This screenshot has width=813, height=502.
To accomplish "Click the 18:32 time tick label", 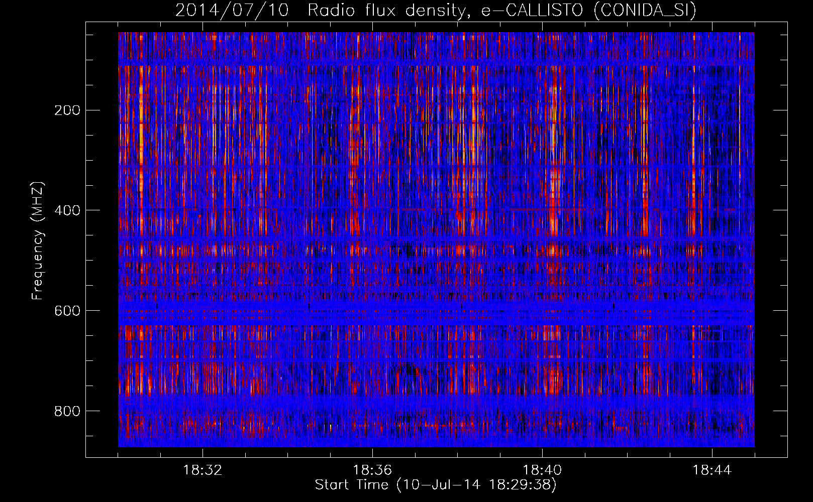I will click(x=202, y=470).
